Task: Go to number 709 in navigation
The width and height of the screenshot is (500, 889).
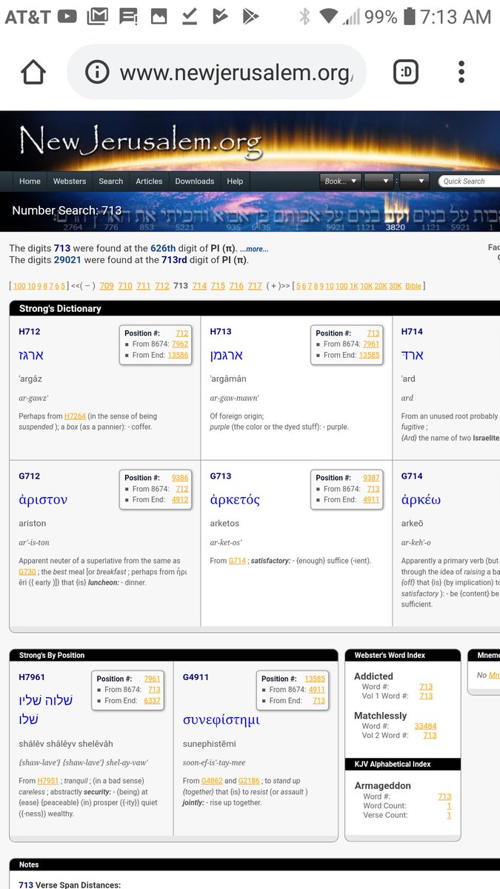Action: (x=107, y=286)
